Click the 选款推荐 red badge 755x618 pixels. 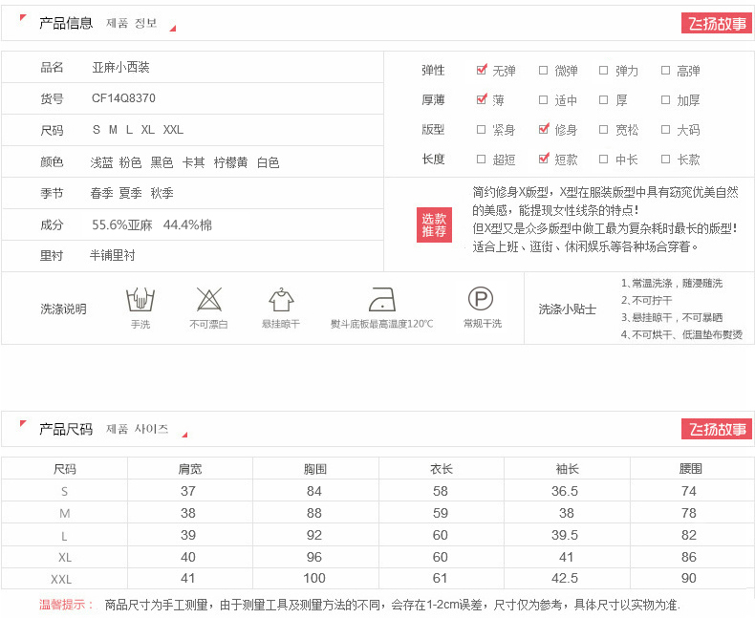pos(434,225)
